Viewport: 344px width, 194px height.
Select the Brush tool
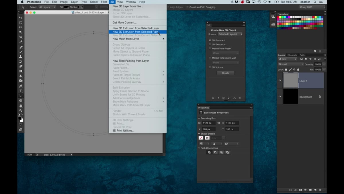(x=21, y=52)
